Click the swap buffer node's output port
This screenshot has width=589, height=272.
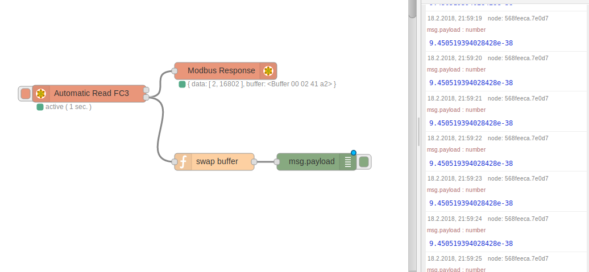coord(254,162)
